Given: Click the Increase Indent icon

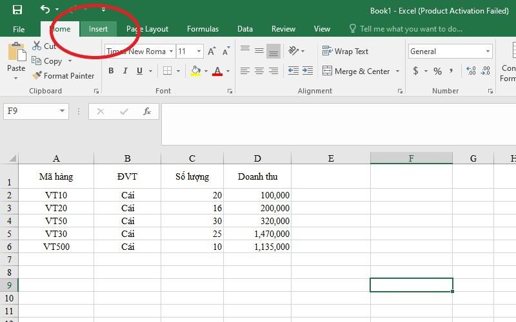Looking at the screenshot, I should 308,71.
